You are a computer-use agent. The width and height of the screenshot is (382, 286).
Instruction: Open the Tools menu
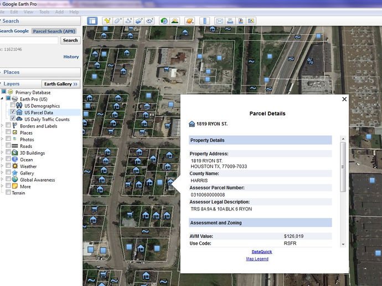coord(44,12)
